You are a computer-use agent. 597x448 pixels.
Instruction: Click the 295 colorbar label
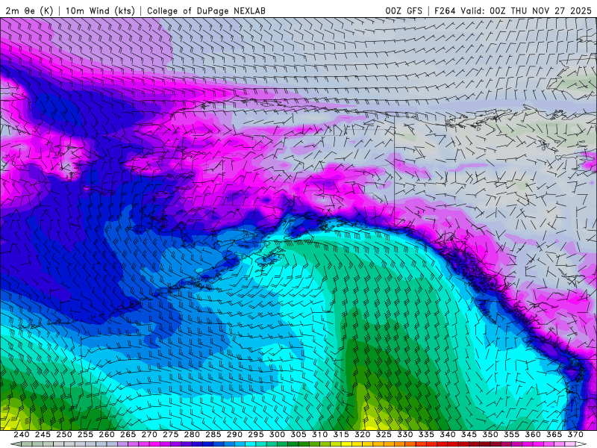[x=256, y=435]
